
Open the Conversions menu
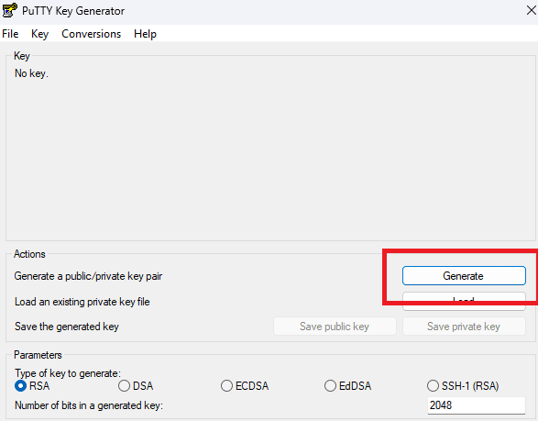coord(92,34)
